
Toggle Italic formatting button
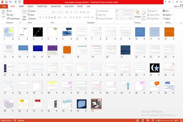click(x=43, y=17)
